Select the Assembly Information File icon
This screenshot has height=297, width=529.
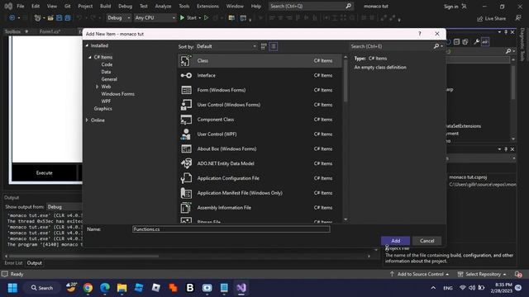point(186,207)
